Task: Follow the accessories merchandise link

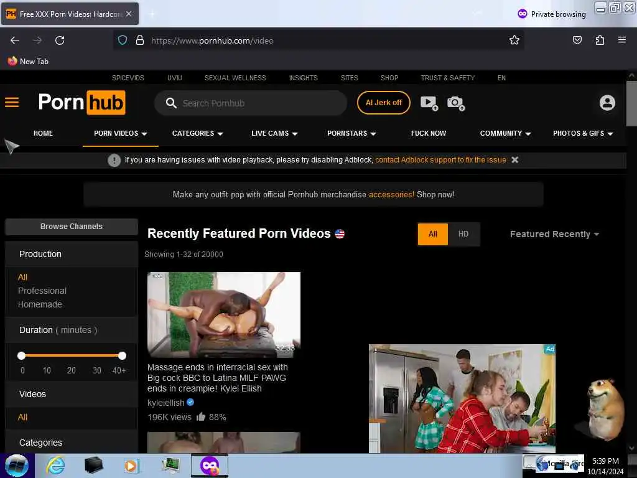Action: [391, 194]
